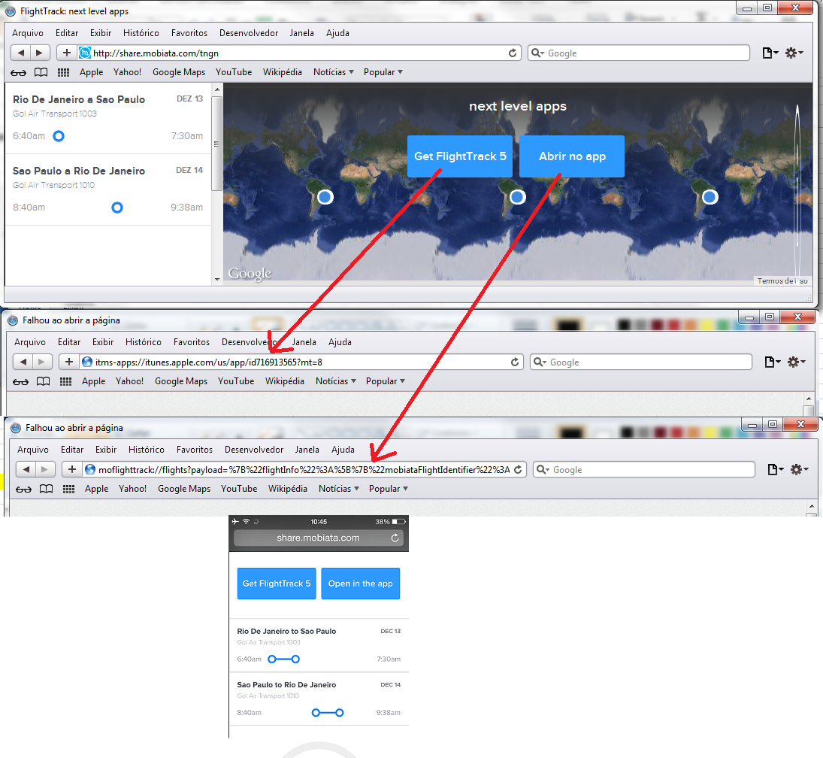Click Google search field in FlightTrack window
823x758 pixels.
(638, 53)
